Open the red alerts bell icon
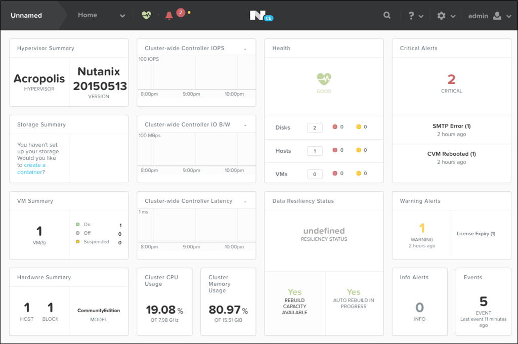Image resolution: width=518 pixels, height=344 pixels. pyautogui.click(x=169, y=16)
